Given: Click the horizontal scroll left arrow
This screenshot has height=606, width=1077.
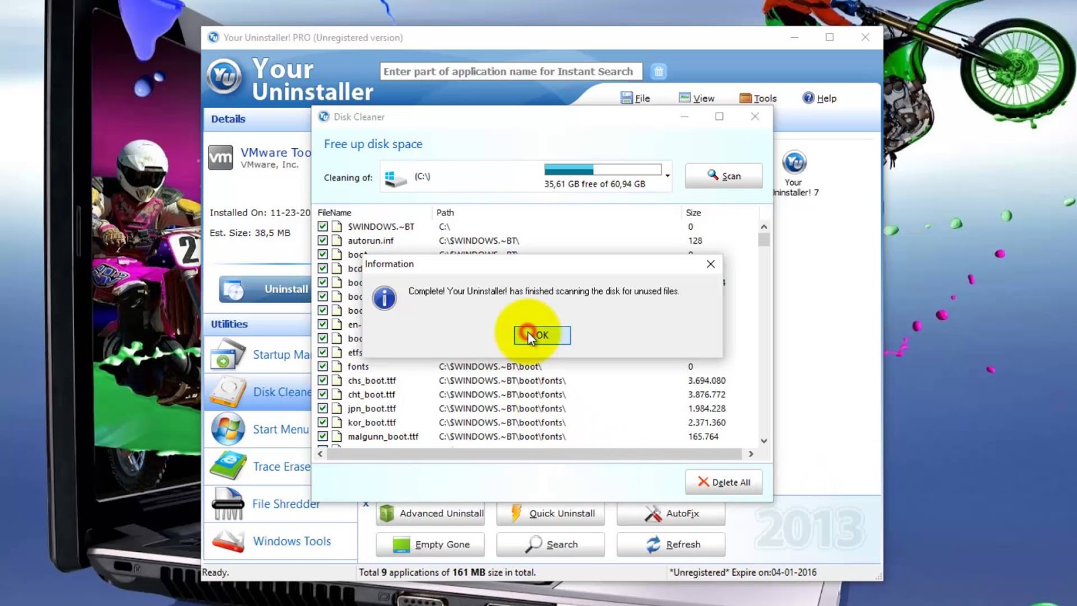Looking at the screenshot, I should click(320, 454).
